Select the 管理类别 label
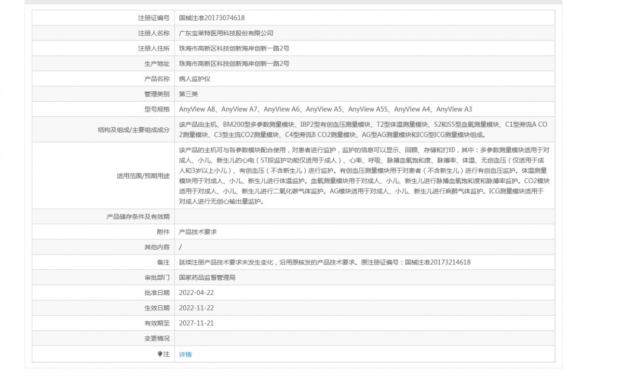Image resolution: width=623 pixels, height=380 pixels. (x=157, y=94)
